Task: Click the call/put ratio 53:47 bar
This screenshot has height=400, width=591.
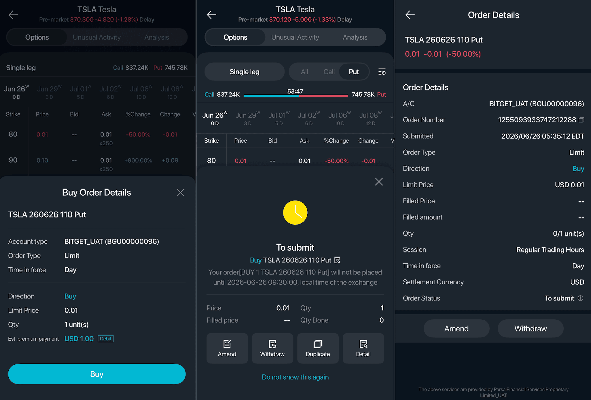Action: 295,95
